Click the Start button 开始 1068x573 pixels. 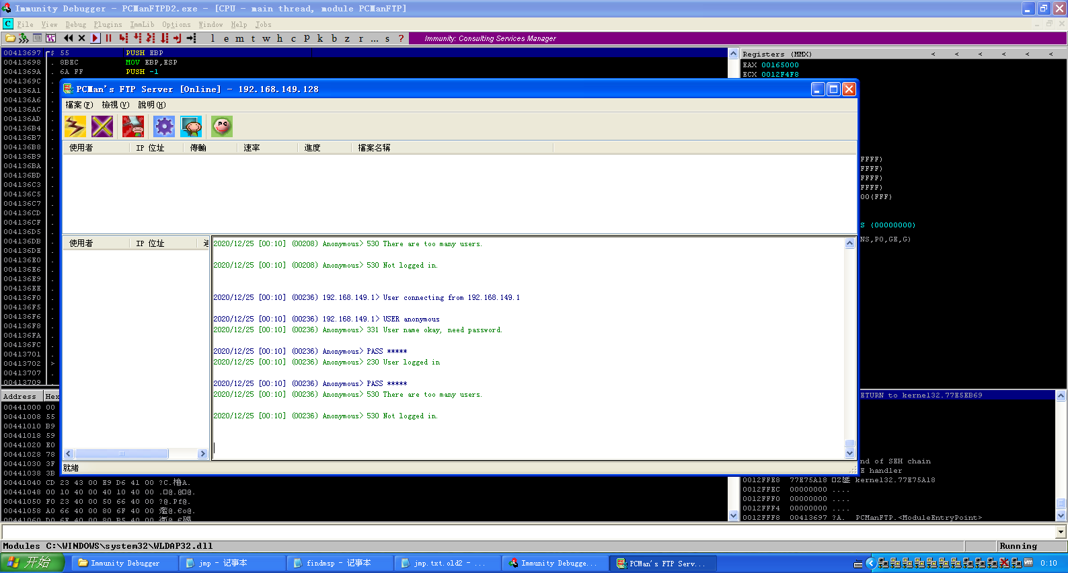32,563
